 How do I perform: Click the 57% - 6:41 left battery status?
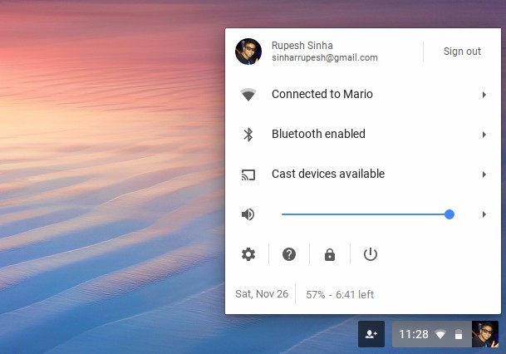[340, 295]
